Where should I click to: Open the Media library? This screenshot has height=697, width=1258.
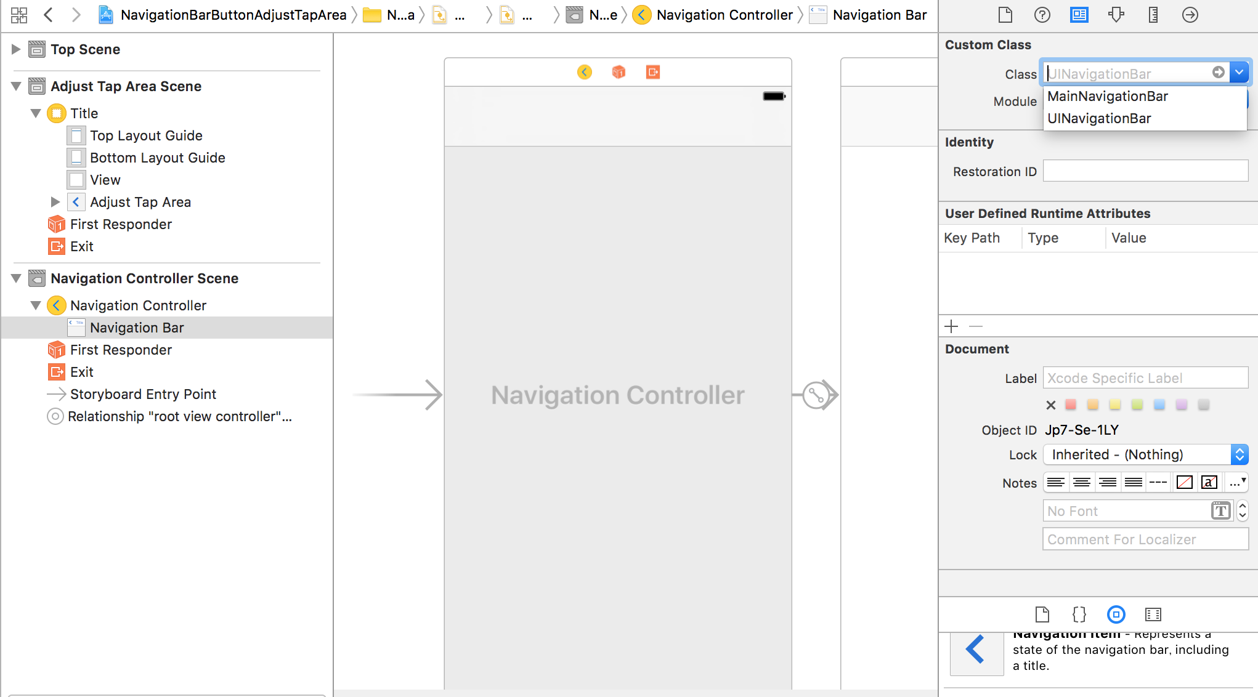point(1153,614)
